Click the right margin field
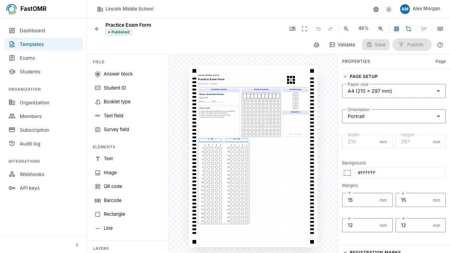 (x=420, y=225)
